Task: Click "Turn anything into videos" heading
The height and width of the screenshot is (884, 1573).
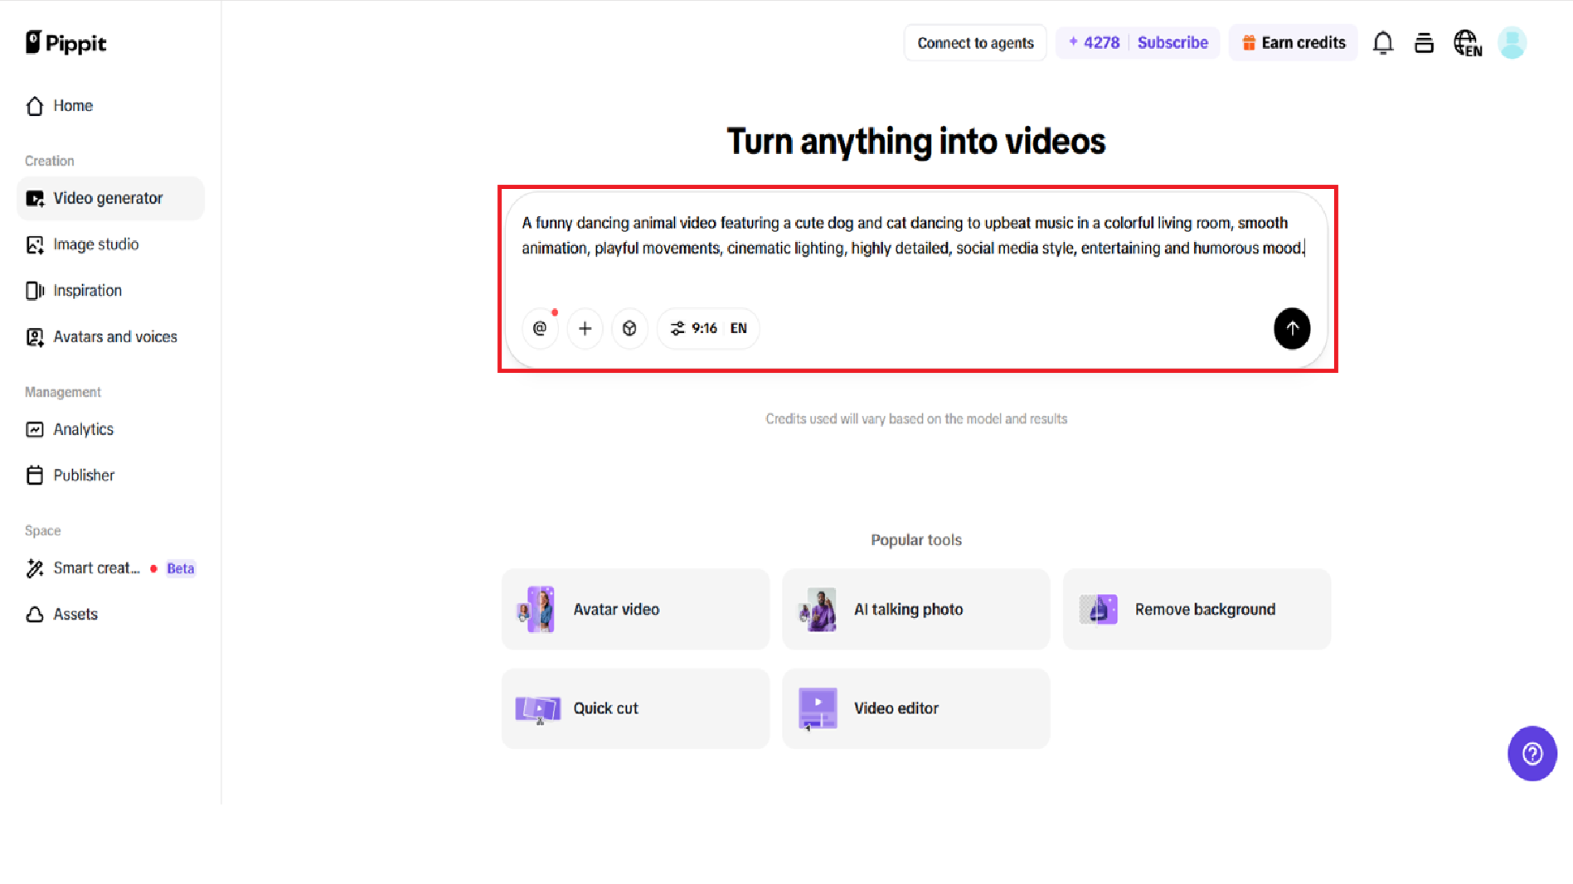Action: pyautogui.click(x=915, y=142)
